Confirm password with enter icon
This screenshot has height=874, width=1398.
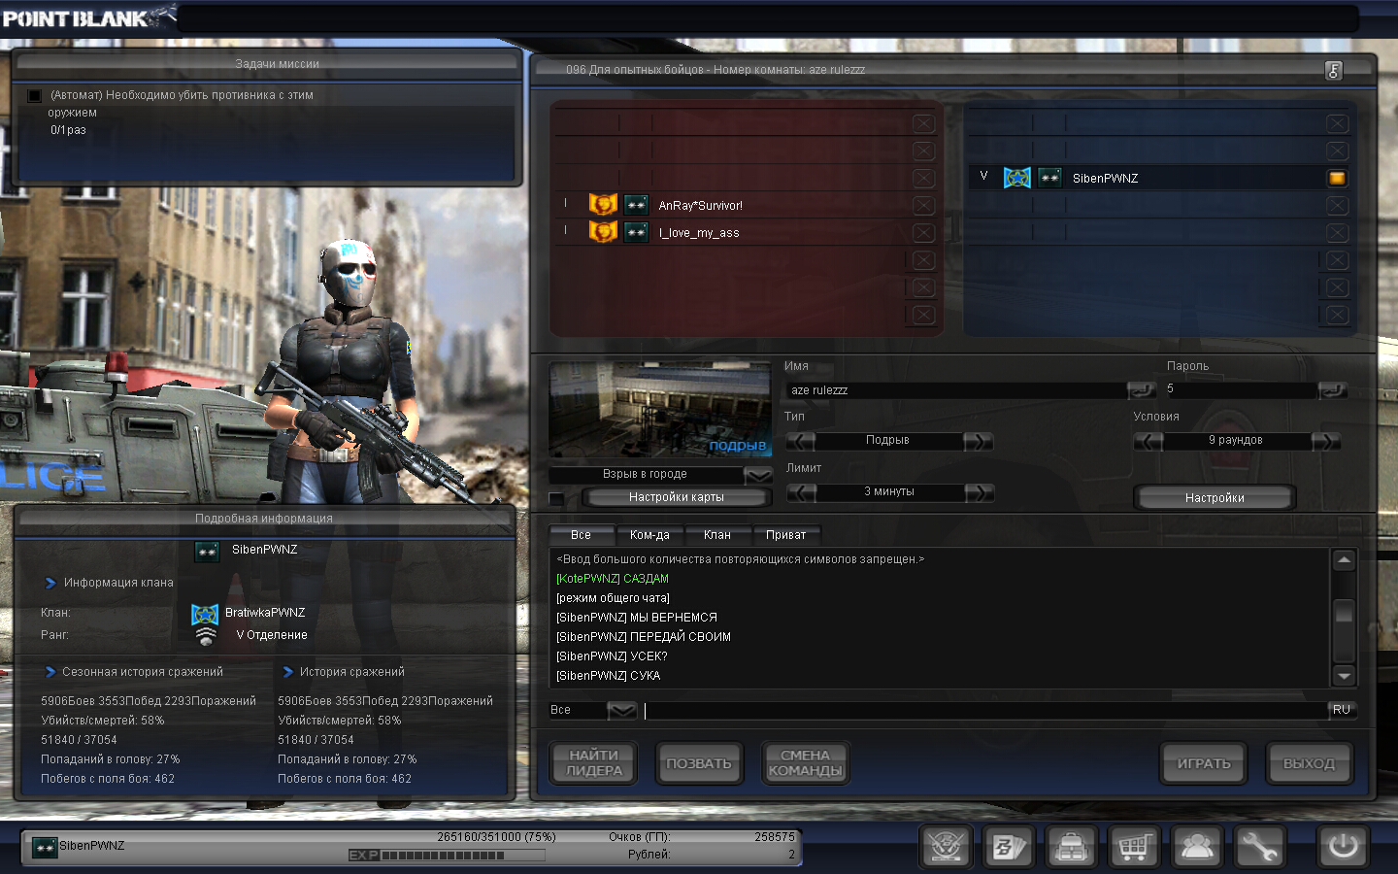coord(1333,389)
